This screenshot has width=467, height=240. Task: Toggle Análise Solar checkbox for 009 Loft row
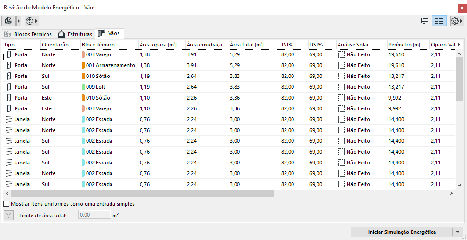[341, 87]
